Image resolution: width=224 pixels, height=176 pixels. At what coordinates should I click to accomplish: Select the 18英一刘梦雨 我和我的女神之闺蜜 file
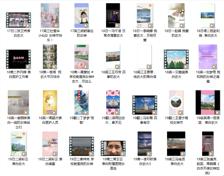[x=208, y=57]
